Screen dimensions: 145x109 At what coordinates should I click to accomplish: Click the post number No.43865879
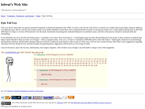(x=71, y=70)
